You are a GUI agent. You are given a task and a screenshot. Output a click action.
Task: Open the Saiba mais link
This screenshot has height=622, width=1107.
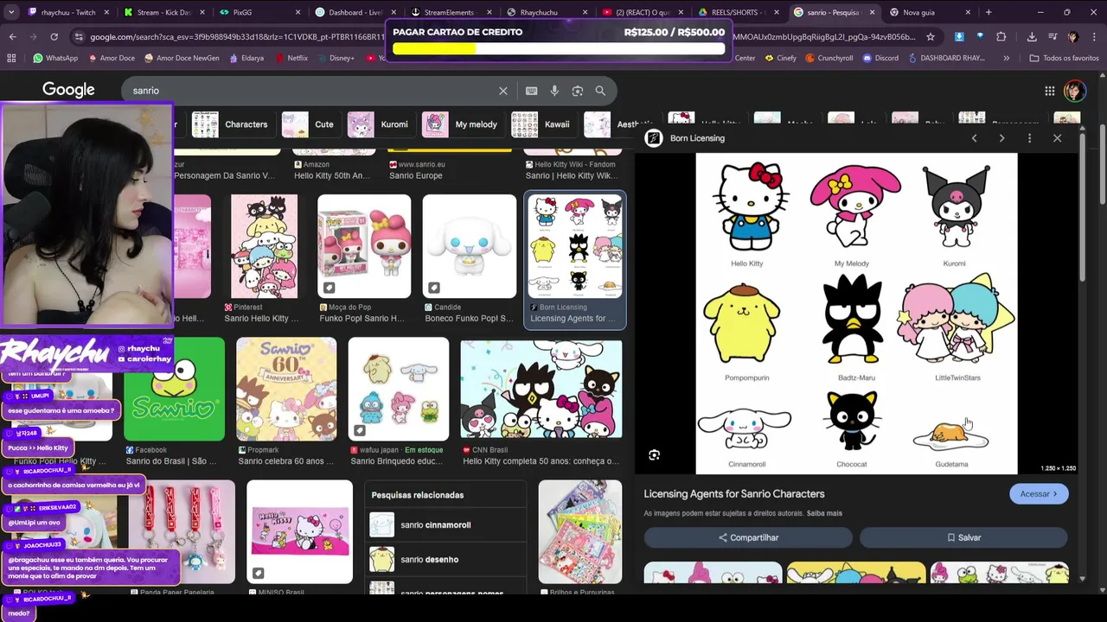(x=824, y=513)
